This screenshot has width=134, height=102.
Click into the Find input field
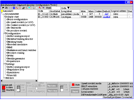56,8
